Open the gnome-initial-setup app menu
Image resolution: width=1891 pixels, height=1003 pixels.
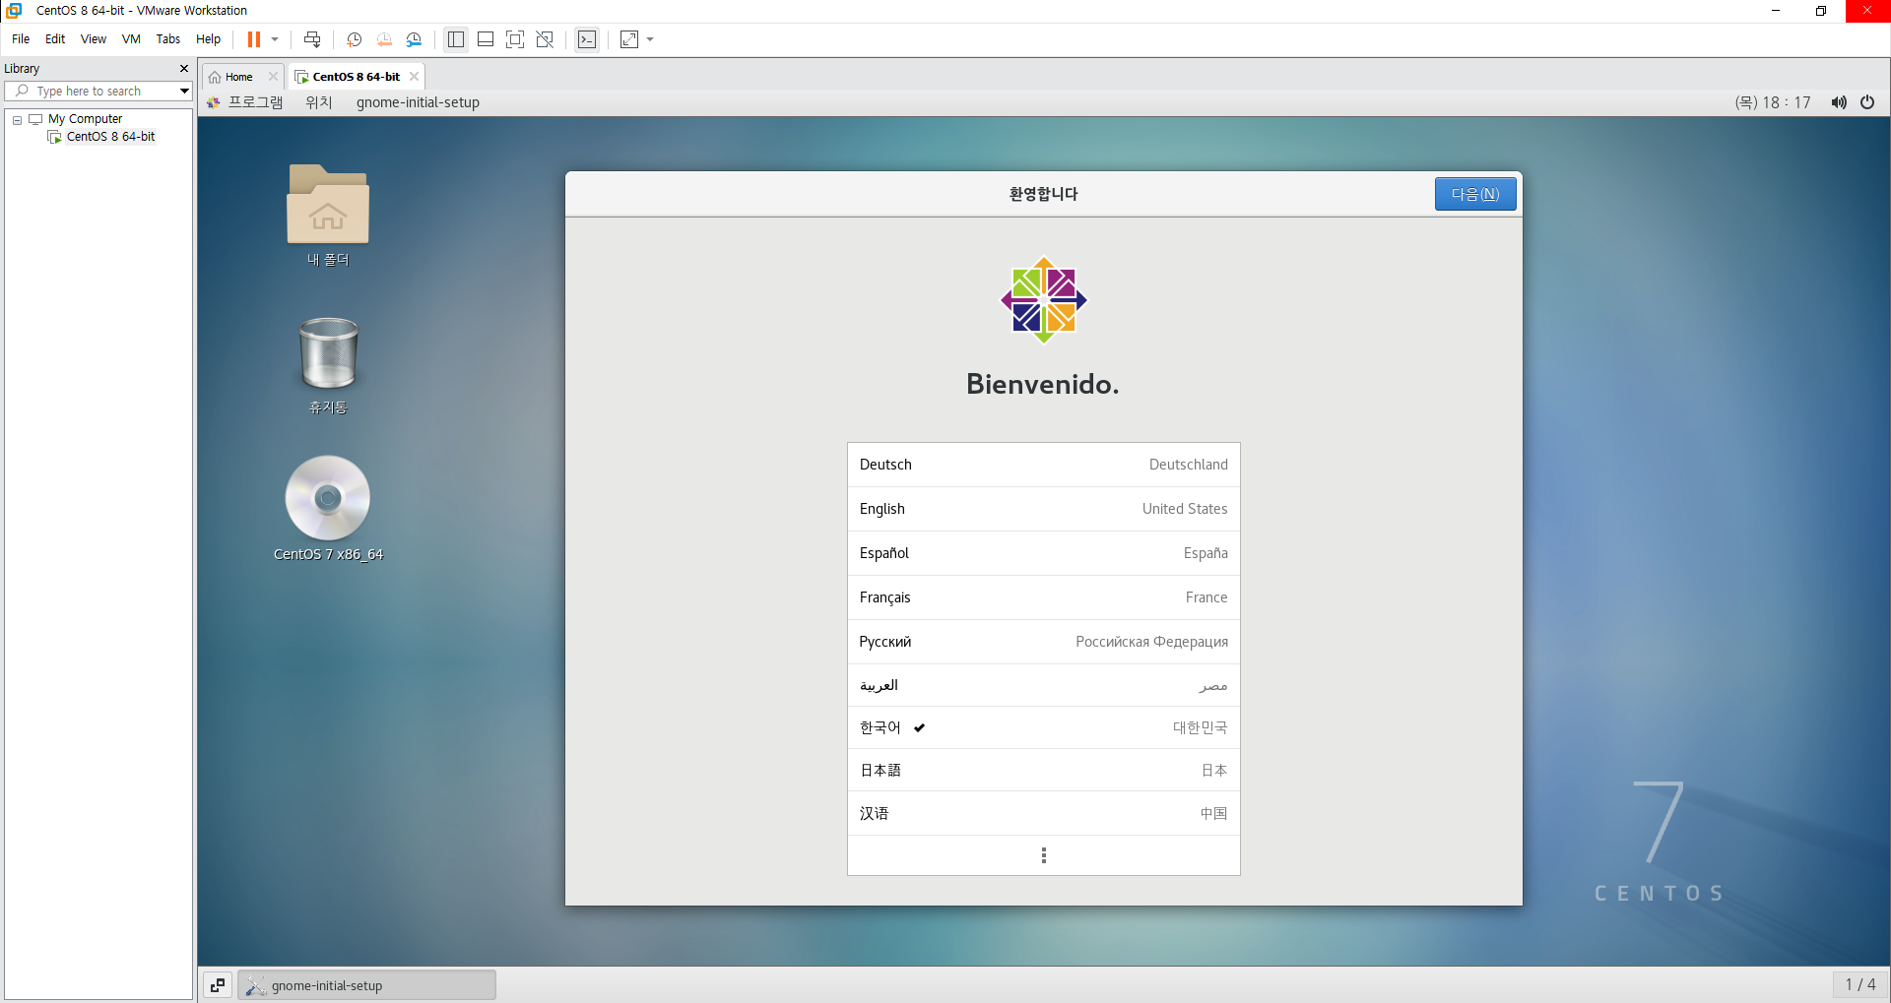pyautogui.click(x=418, y=102)
